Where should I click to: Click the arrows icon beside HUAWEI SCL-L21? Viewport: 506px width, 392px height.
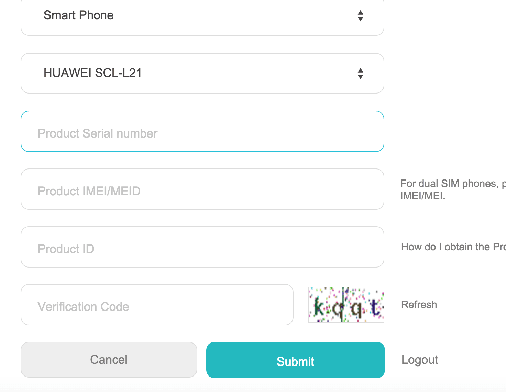360,74
